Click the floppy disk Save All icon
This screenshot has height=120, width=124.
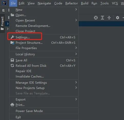[x=12, y=60]
